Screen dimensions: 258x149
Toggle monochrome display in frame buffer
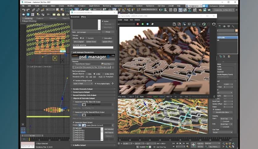pos(152,24)
